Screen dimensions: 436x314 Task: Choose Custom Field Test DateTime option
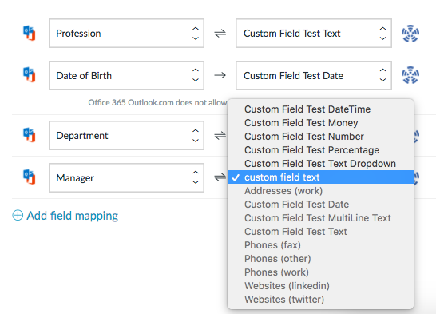pyautogui.click(x=320, y=109)
